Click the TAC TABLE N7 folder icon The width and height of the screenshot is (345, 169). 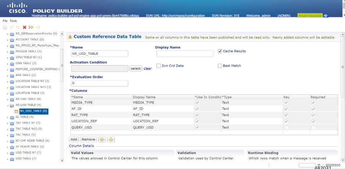pyautogui.click(x=12, y=123)
